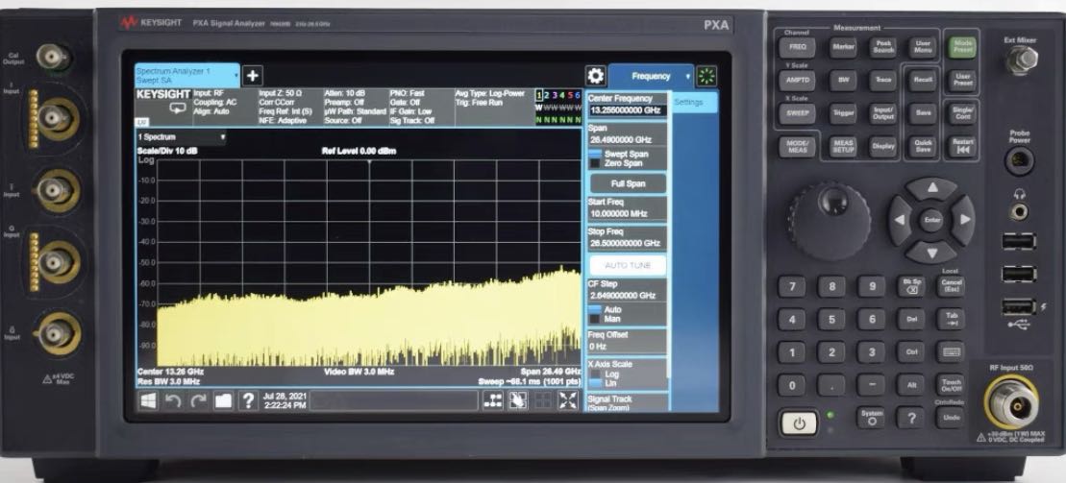Click the touch pointer mode icon

pyautogui.click(x=518, y=401)
